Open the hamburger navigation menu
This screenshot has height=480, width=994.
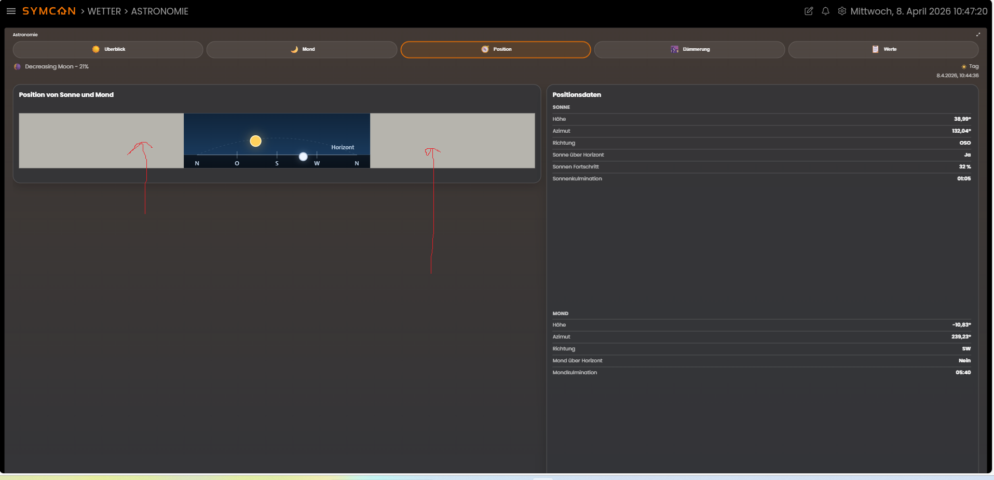pos(11,11)
